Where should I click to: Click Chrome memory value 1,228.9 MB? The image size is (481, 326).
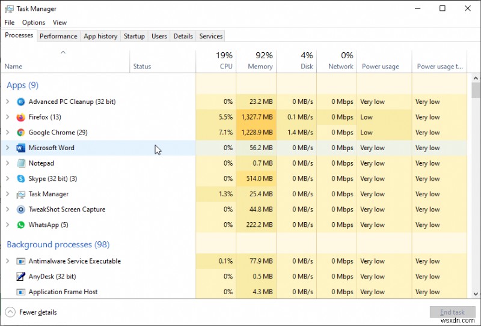coord(257,132)
